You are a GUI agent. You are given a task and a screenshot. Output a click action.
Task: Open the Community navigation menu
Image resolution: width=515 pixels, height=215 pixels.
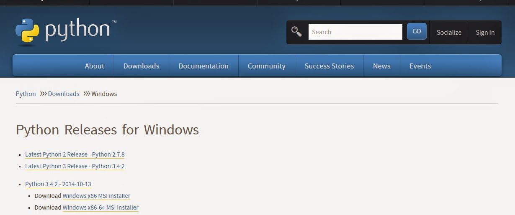tap(266, 66)
